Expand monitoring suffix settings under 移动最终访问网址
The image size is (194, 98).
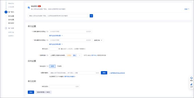tap(56, 44)
